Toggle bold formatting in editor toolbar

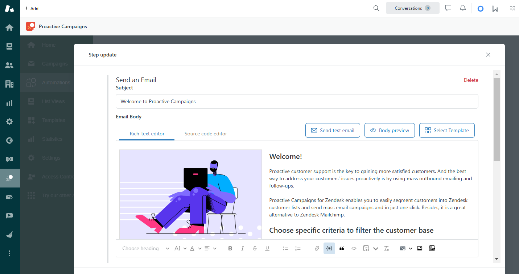pos(230,248)
